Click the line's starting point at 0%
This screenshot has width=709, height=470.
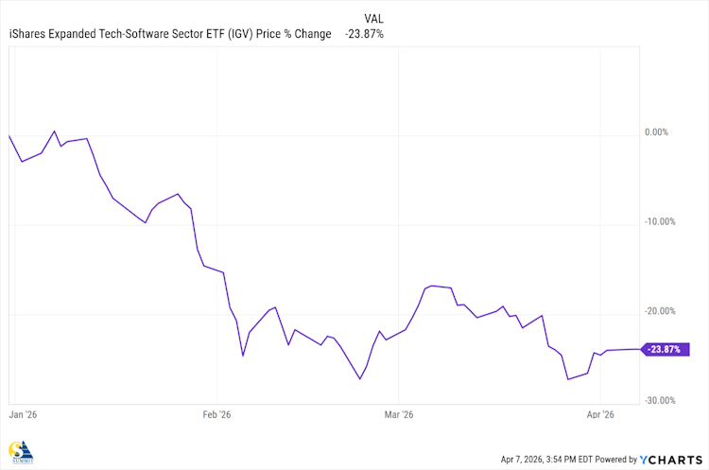9,136
